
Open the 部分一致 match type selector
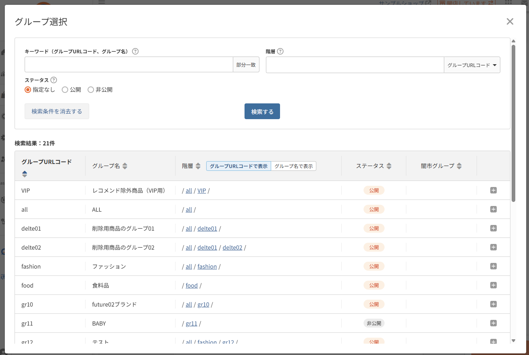[246, 65]
